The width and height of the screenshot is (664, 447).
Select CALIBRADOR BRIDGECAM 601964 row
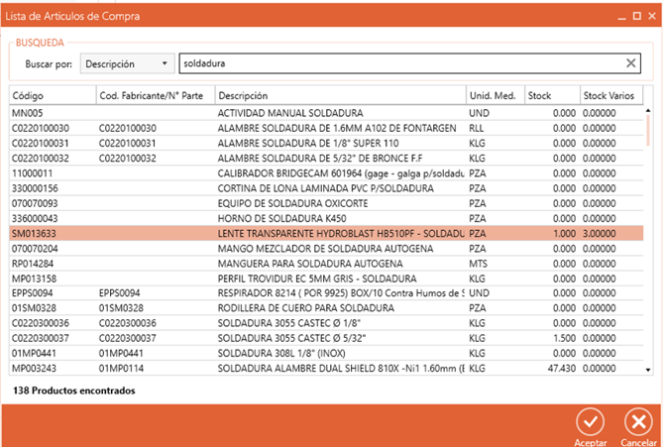(326, 173)
